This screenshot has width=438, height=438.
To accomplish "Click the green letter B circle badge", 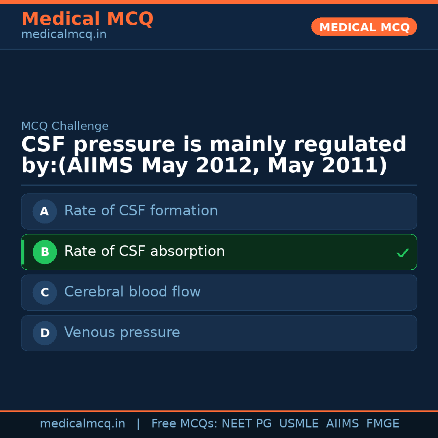I will pos(45,252).
